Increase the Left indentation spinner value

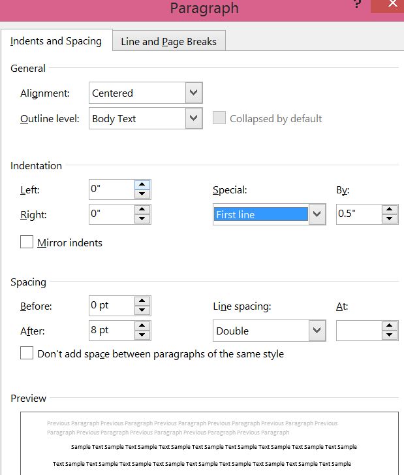(x=142, y=185)
